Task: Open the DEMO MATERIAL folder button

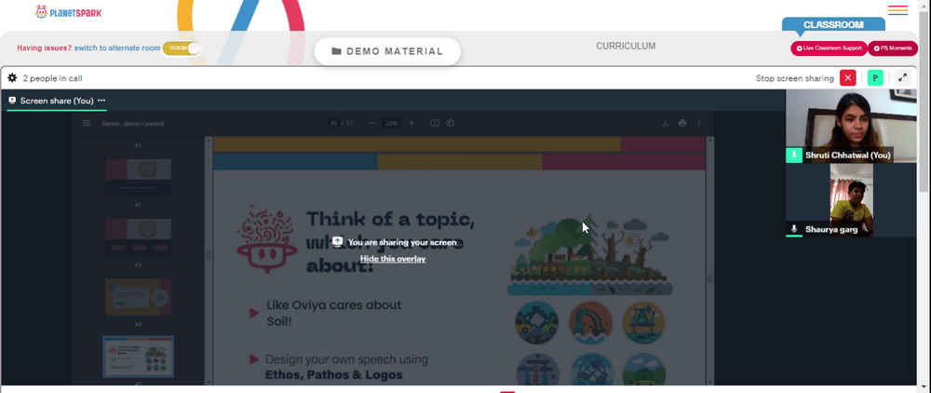Action: [387, 51]
